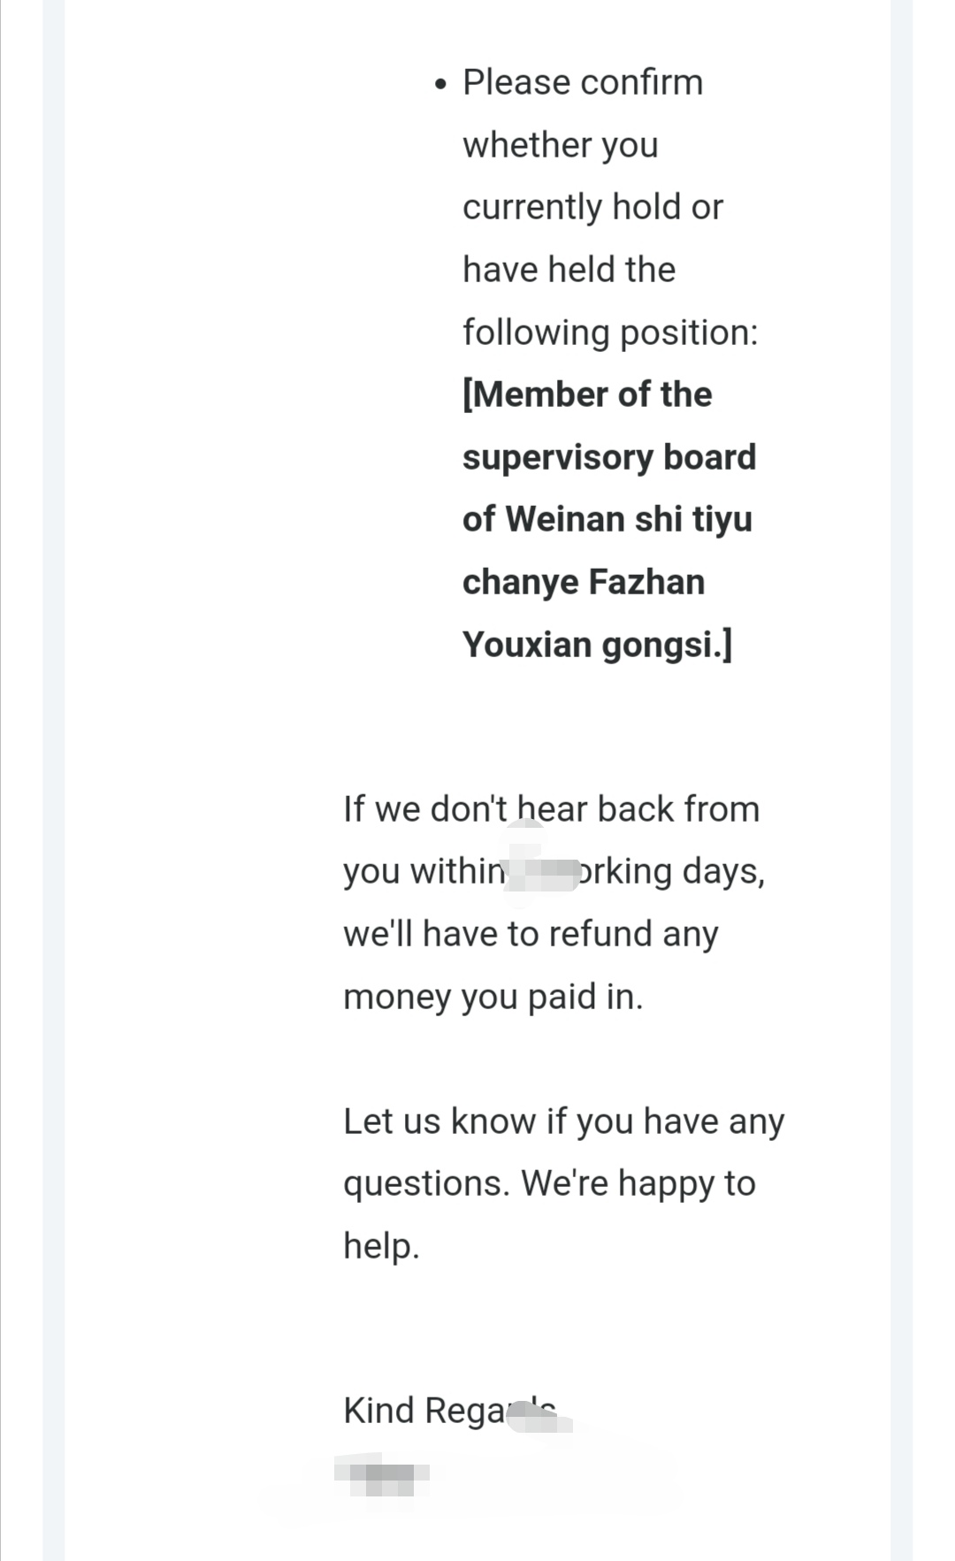Click the bold "[Member of the" text

(587, 394)
